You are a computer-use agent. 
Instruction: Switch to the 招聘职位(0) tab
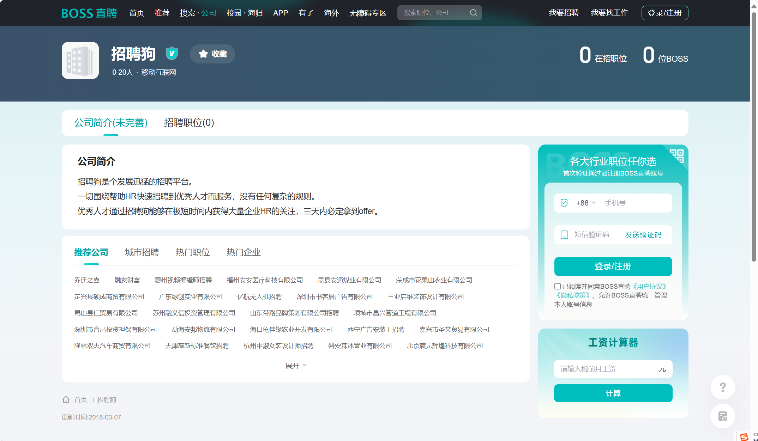pyautogui.click(x=189, y=123)
